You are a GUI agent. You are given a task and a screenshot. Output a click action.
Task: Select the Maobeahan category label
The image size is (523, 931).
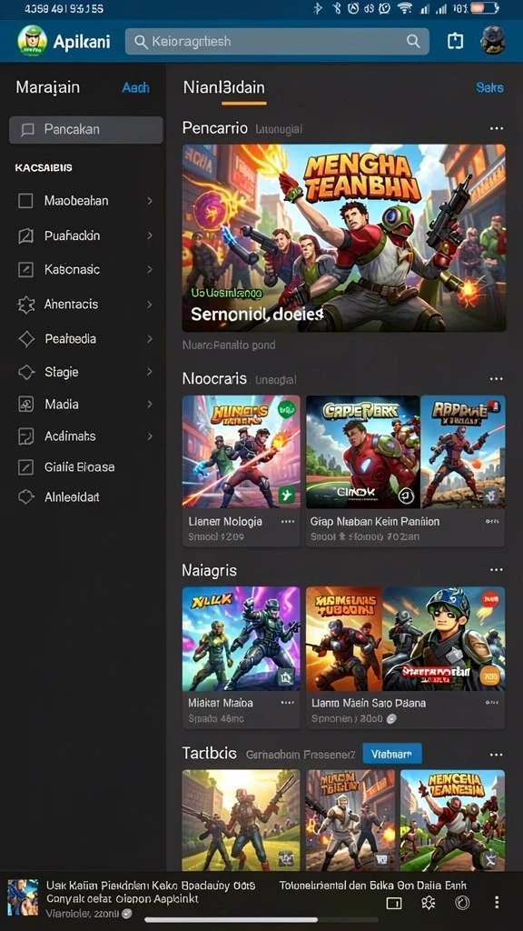pos(76,201)
